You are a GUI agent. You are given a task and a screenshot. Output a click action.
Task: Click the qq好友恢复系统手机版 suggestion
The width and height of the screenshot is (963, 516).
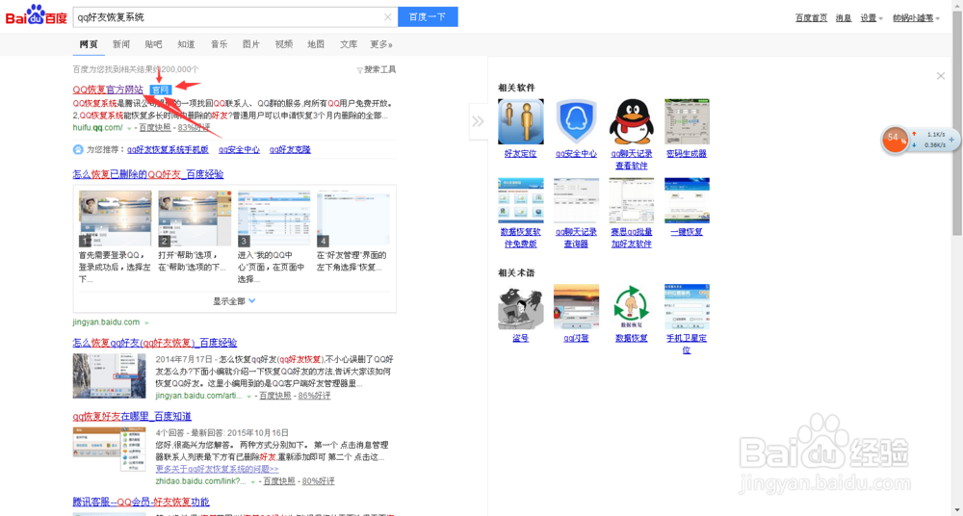coord(168,149)
